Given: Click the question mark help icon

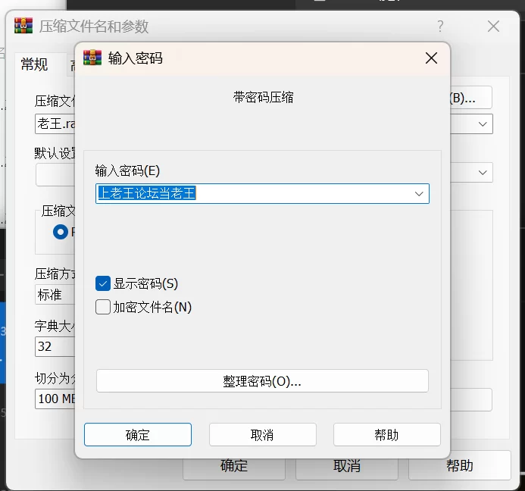Looking at the screenshot, I should pyautogui.click(x=440, y=27).
